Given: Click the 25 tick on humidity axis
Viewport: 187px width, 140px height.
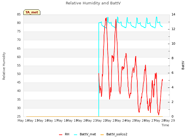Looking at the screenshot, I should (19, 116).
